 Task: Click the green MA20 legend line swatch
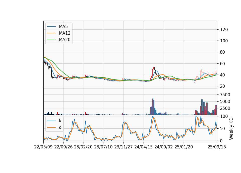(51, 40)
